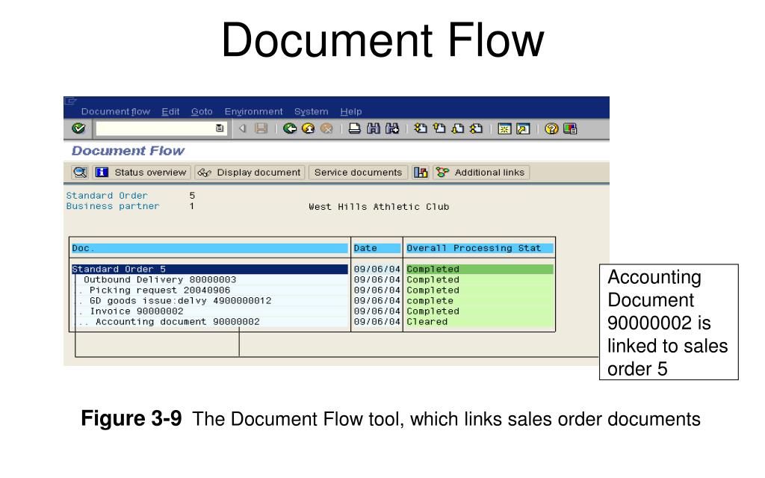The width and height of the screenshot is (765, 478).
Task: Open the Edit menu
Action: pyautogui.click(x=171, y=112)
